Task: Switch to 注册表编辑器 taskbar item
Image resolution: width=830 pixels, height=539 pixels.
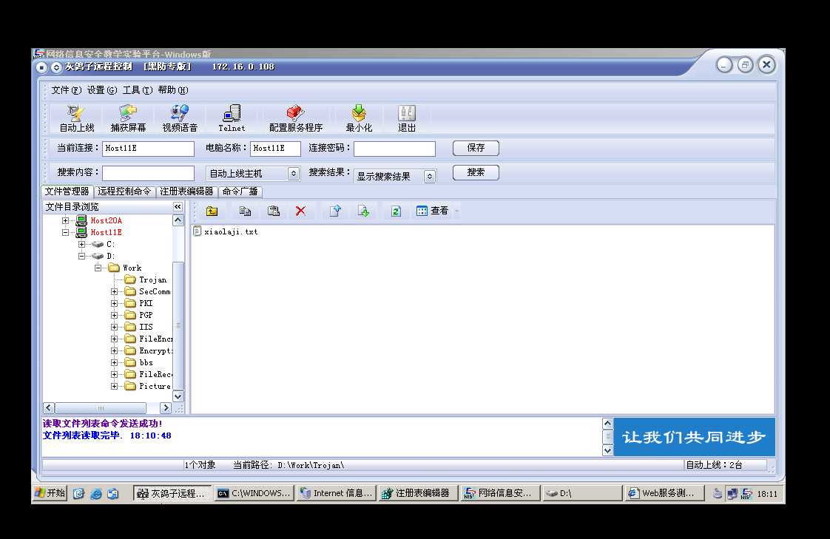Action: pyautogui.click(x=419, y=493)
